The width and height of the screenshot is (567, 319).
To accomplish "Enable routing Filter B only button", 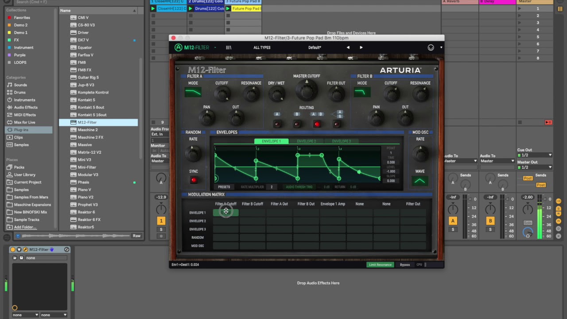I will pos(297,124).
